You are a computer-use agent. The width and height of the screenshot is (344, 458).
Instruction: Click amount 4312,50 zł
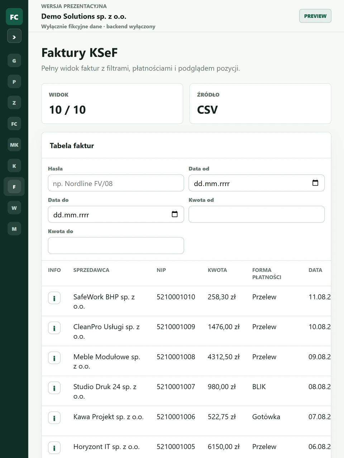224,357
